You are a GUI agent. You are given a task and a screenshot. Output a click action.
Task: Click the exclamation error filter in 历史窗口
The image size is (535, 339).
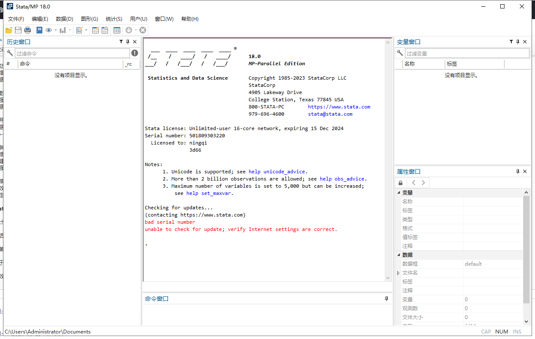click(135, 53)
